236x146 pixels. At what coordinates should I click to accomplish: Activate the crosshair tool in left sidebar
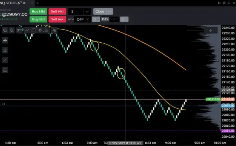pos(5,40)
